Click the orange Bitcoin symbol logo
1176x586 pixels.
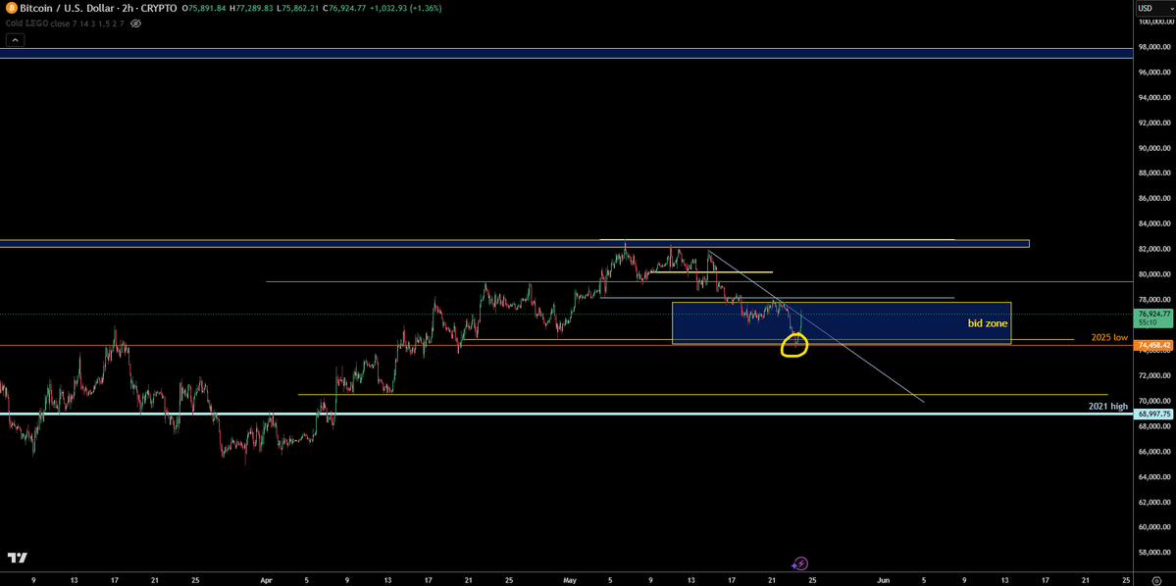(x=11, y=8)
